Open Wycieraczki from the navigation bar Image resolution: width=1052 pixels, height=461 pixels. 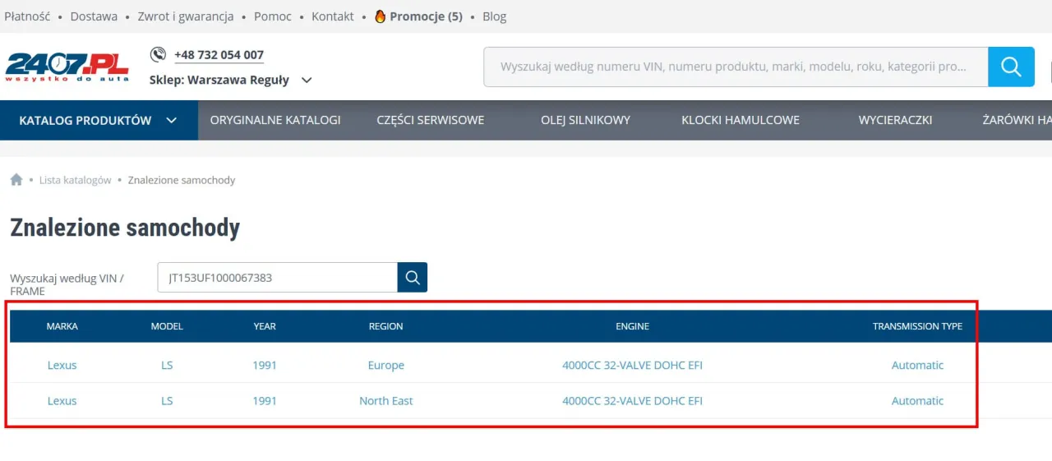pos(895,120)
